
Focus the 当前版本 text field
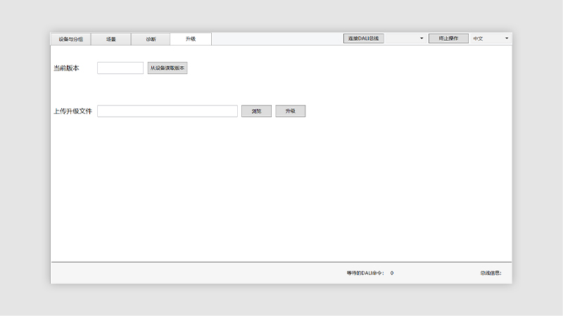click(120, 68)
